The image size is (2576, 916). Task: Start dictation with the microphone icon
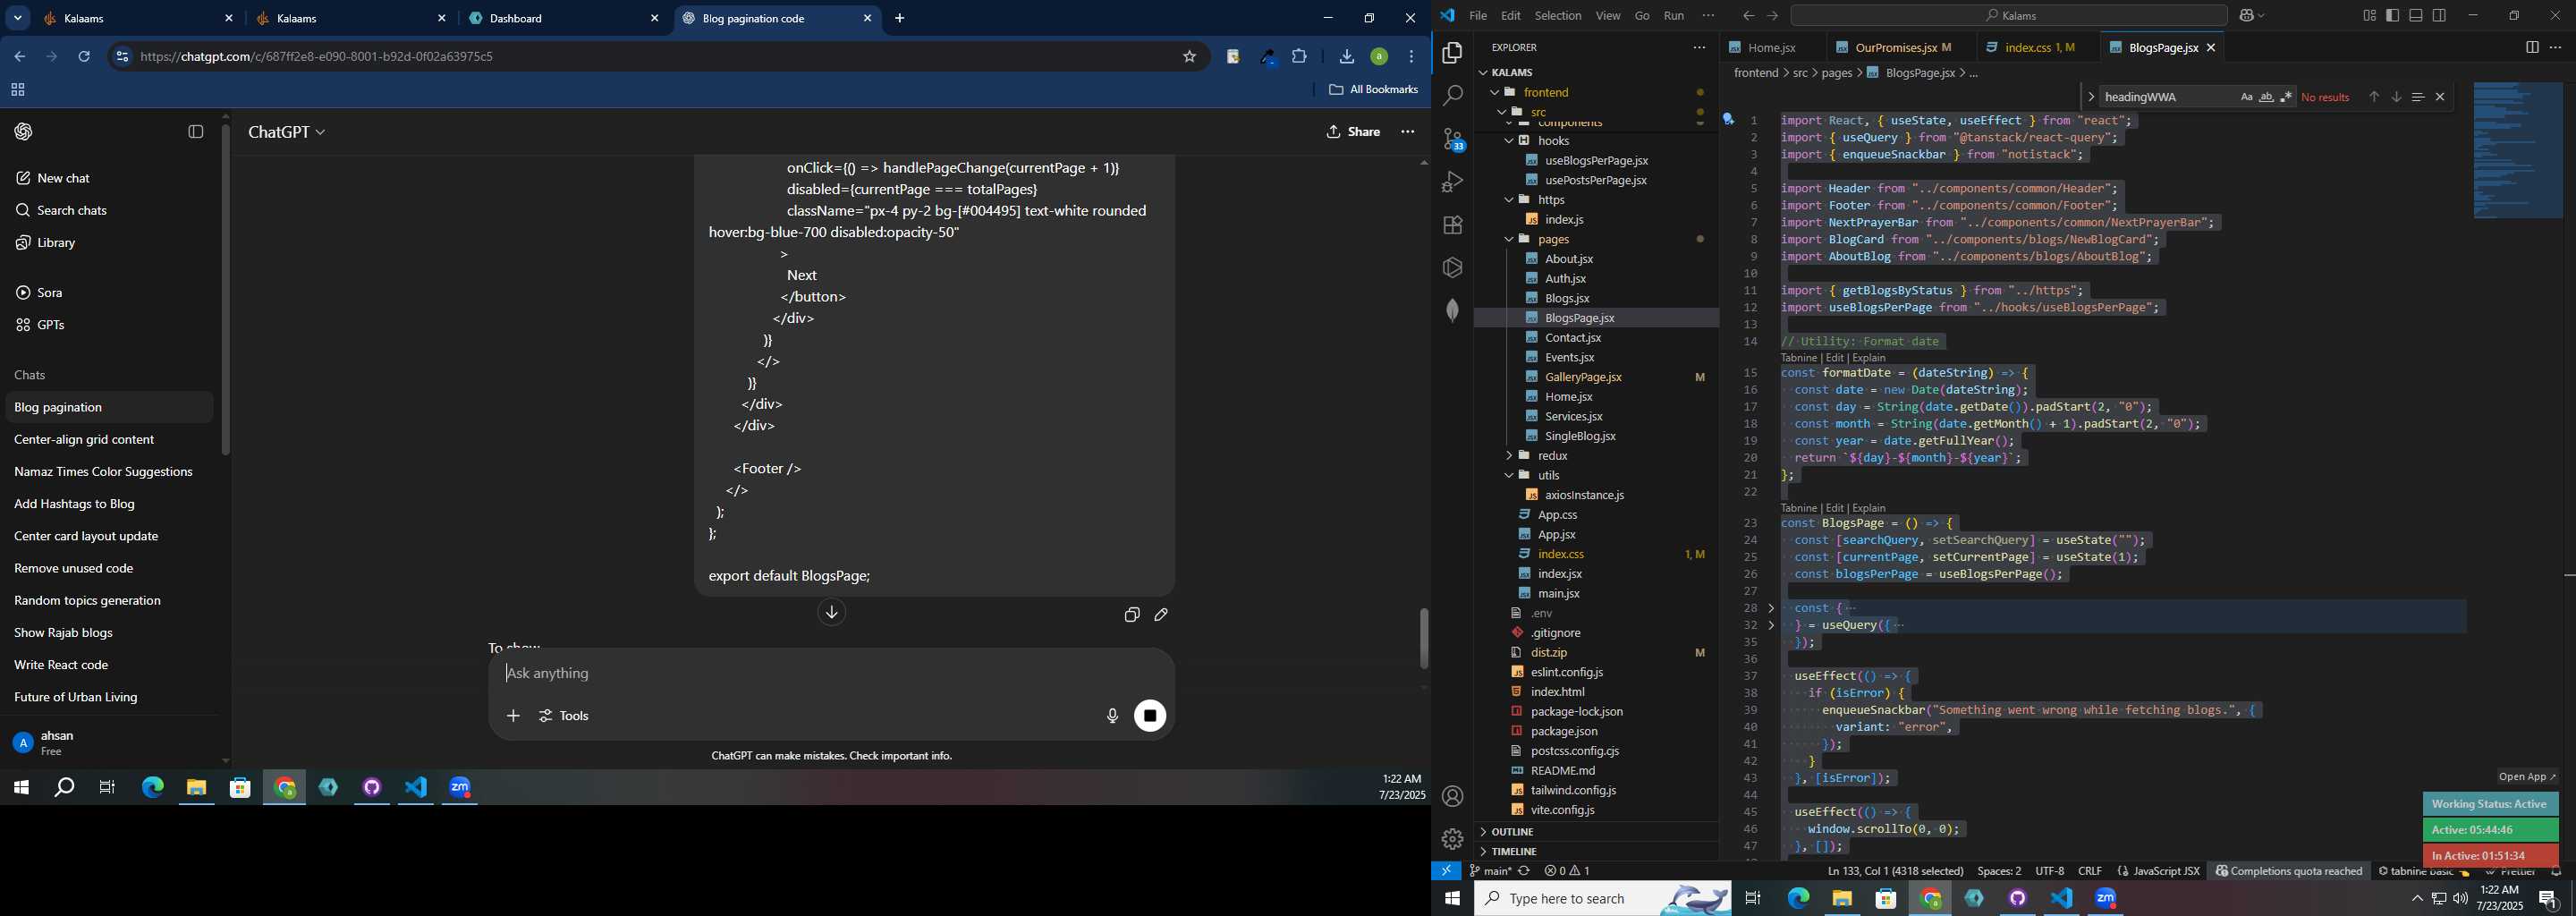[x=1112, y=716]
